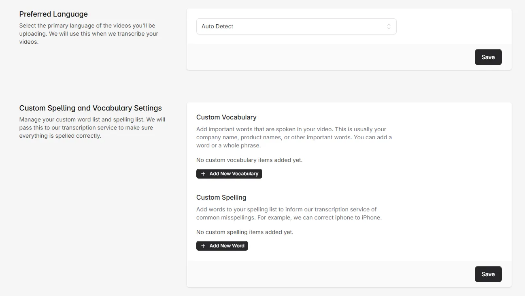
Task: Click the plus icon beside Add New Vocabulary
Action: (x=203, y=174)
